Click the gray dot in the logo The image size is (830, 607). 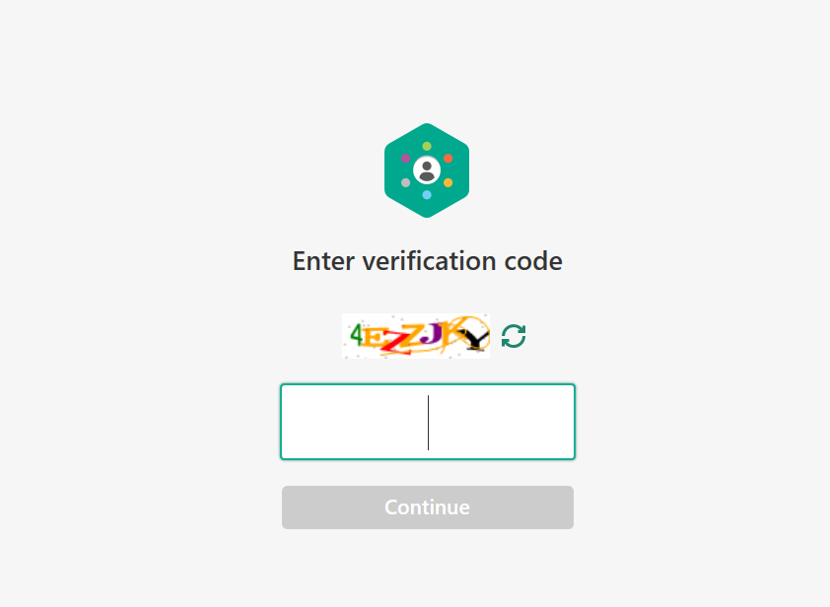pos(405,182)
